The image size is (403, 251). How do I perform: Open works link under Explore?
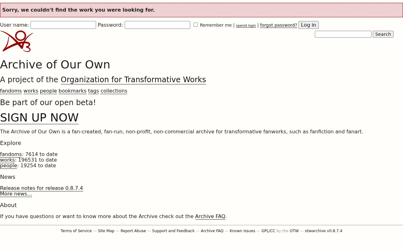point(8,160)
